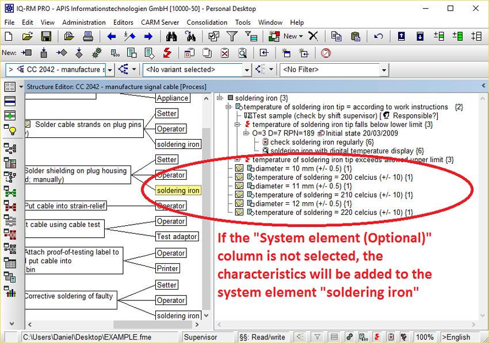Click the lightbulb icon in the left sidebar

(10, 130)
